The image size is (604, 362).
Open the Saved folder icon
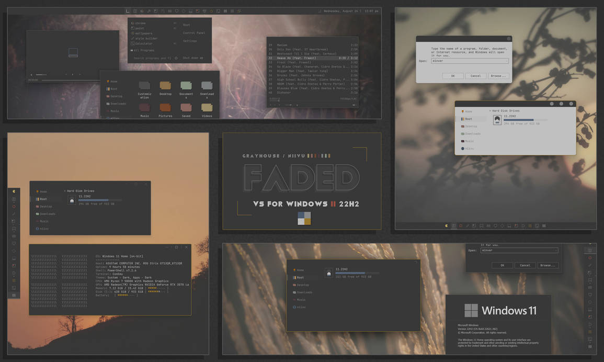pyautogui.click(x=186, y=108)
